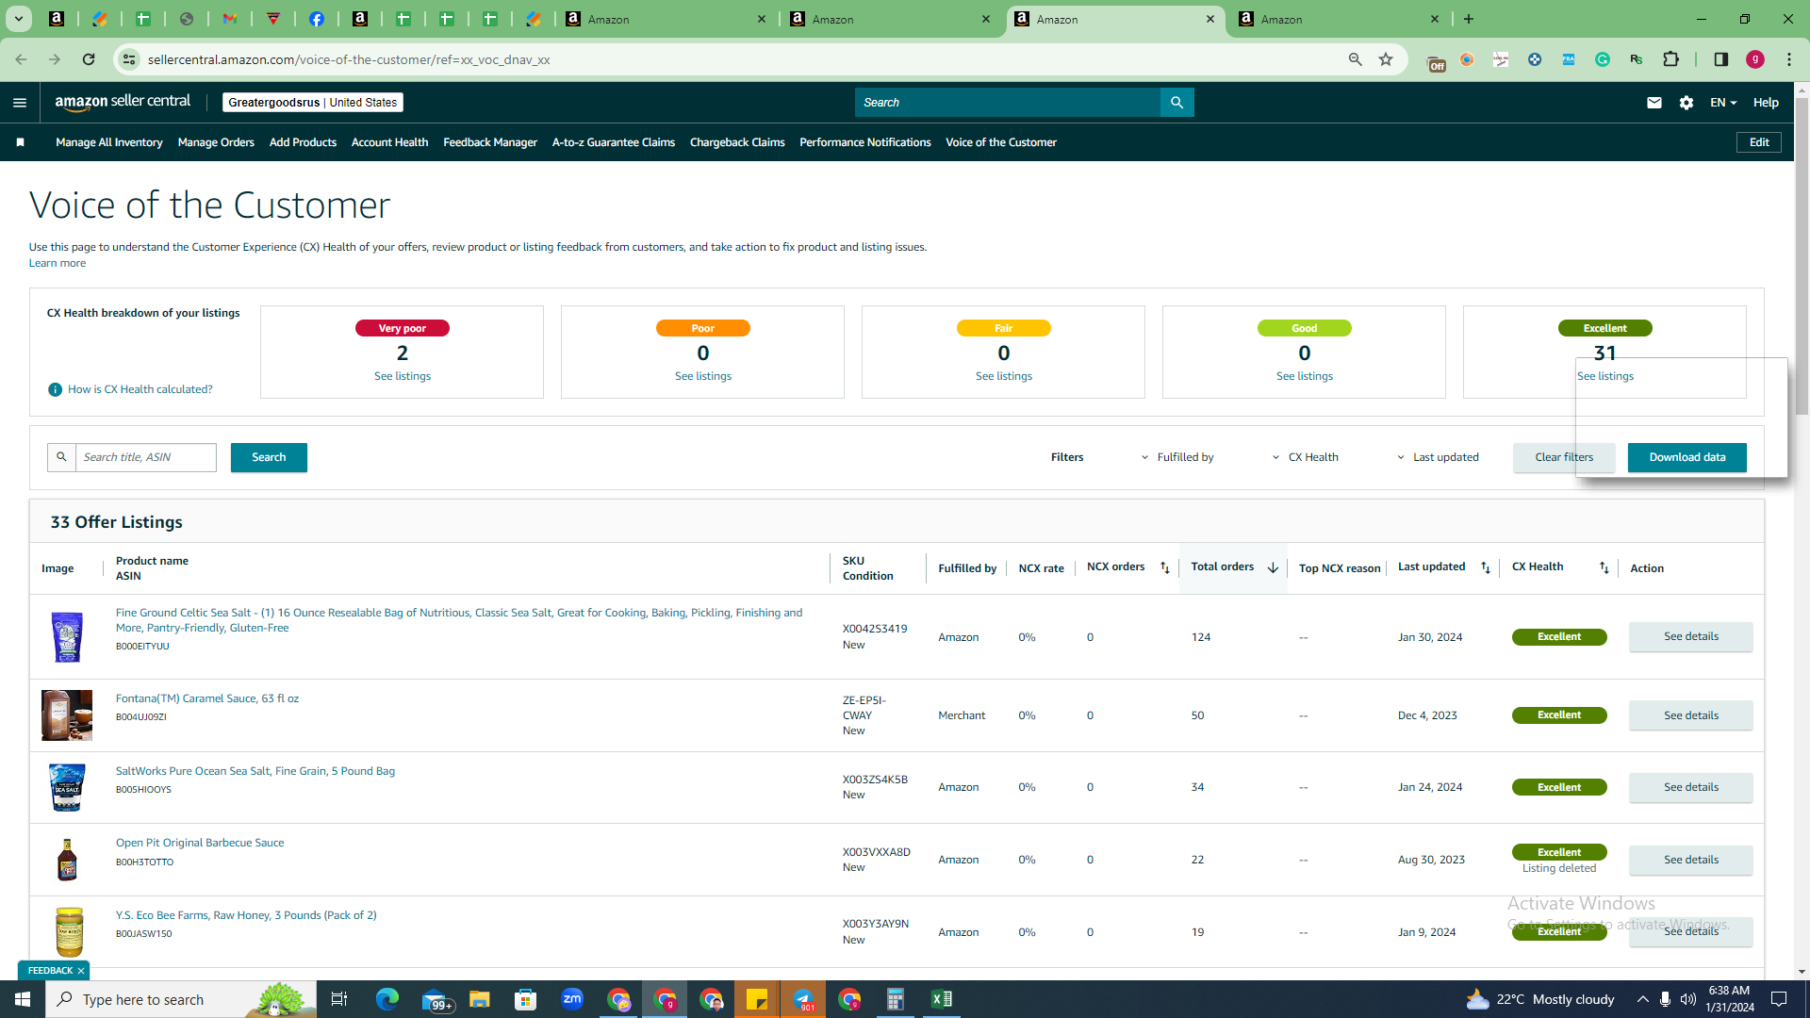The height and width of the screenshot is (1018, 1810).
Task: Open Chargeback Claims menu item
Action: [737, 142]
